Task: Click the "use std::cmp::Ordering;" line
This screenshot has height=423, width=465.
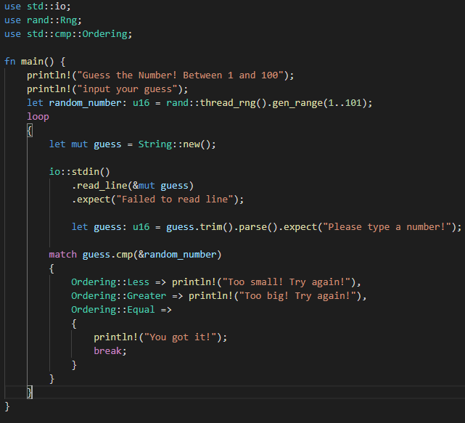Action: [68, 34]
